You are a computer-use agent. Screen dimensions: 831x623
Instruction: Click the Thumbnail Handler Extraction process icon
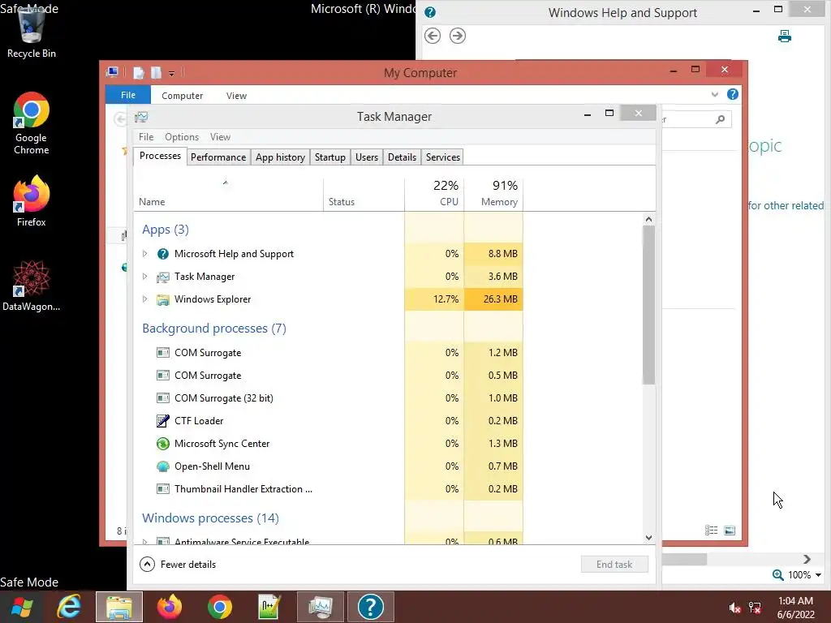click(162, 489)
